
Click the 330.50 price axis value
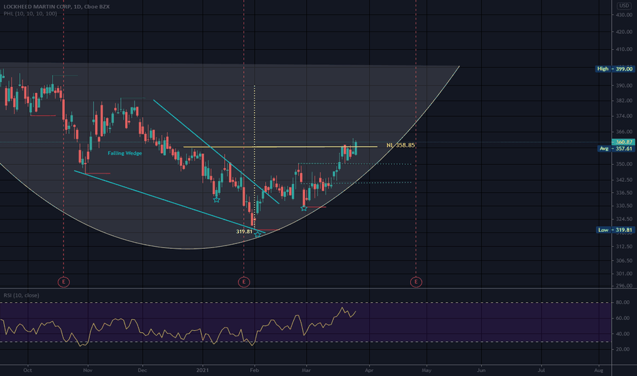(624, 206)
